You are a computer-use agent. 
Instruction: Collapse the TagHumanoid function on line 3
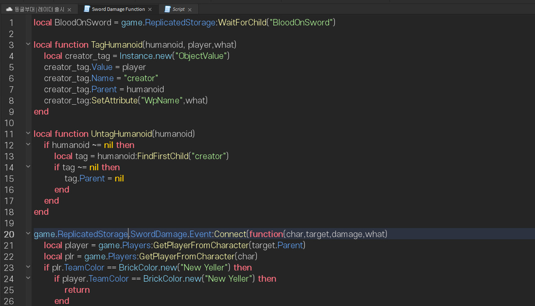tap(28, 44)
